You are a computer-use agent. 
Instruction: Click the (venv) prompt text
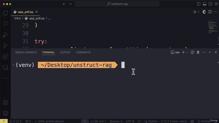[25, 65]
